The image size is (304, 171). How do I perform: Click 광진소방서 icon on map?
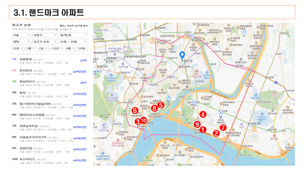(273, 111)
